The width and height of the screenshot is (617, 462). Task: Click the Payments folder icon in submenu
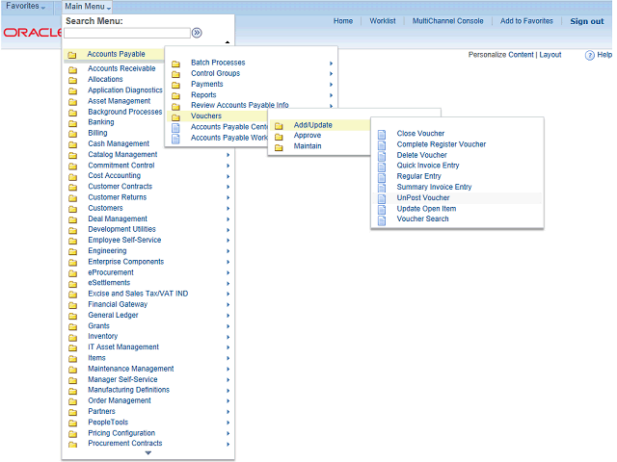point(175,85)
